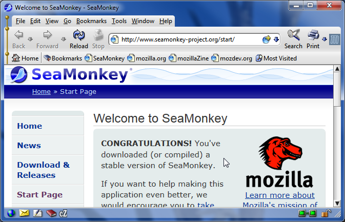
Task: Open Address Book from the status bar icon
Action: [51, 213]
